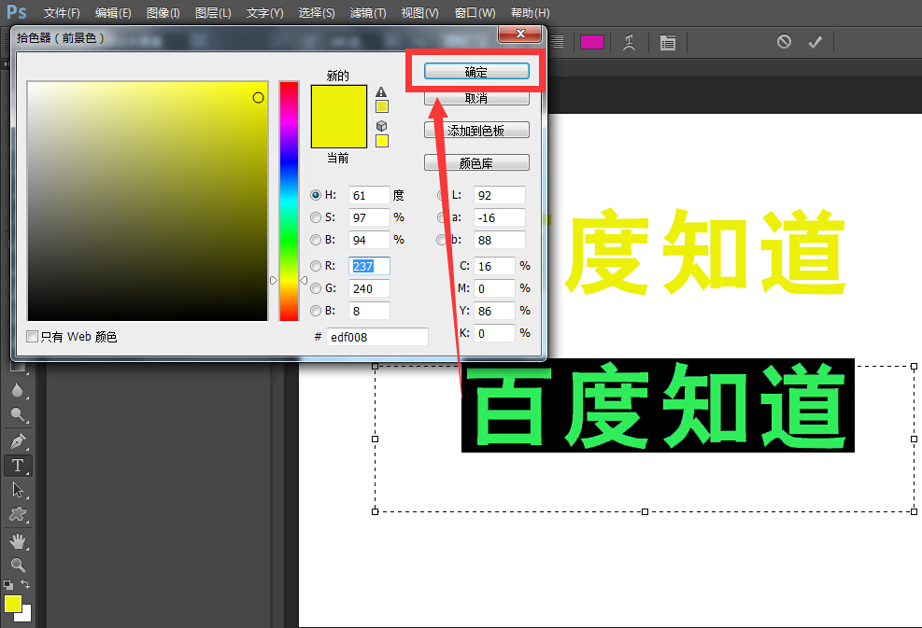Click the Y yellow field 86

pyautogui.click(x=494, y=311)
